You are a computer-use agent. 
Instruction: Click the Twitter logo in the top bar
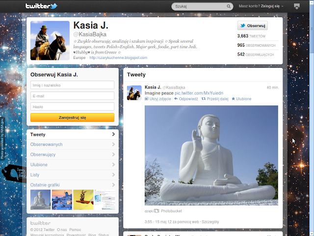click(41, 6)
